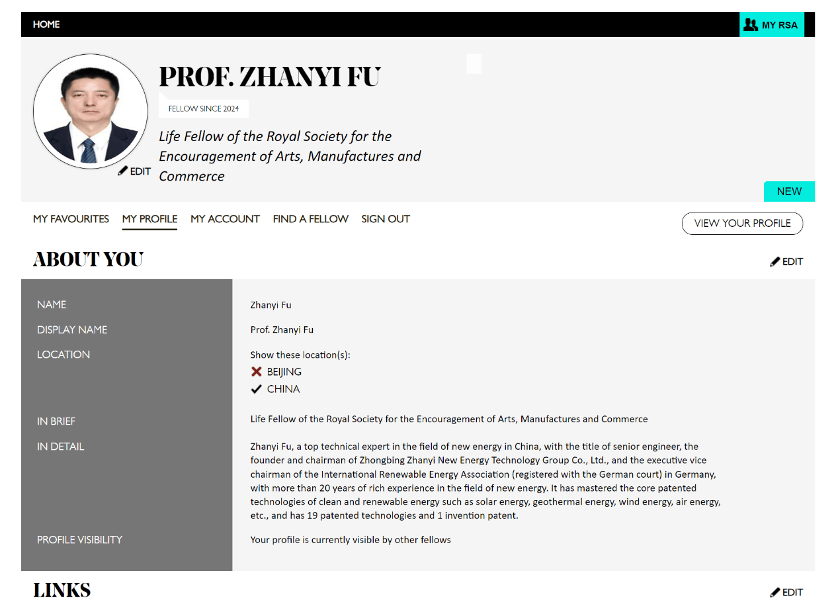The image size is (838, 608).
Task: Click the profile visibility status text
Action: (351, 540)
